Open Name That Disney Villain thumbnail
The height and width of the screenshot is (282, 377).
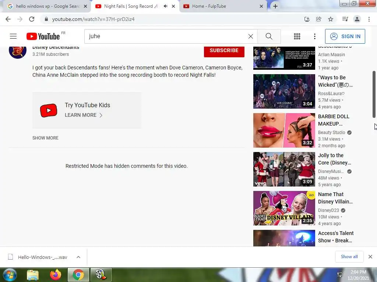(x=284, y=208)
